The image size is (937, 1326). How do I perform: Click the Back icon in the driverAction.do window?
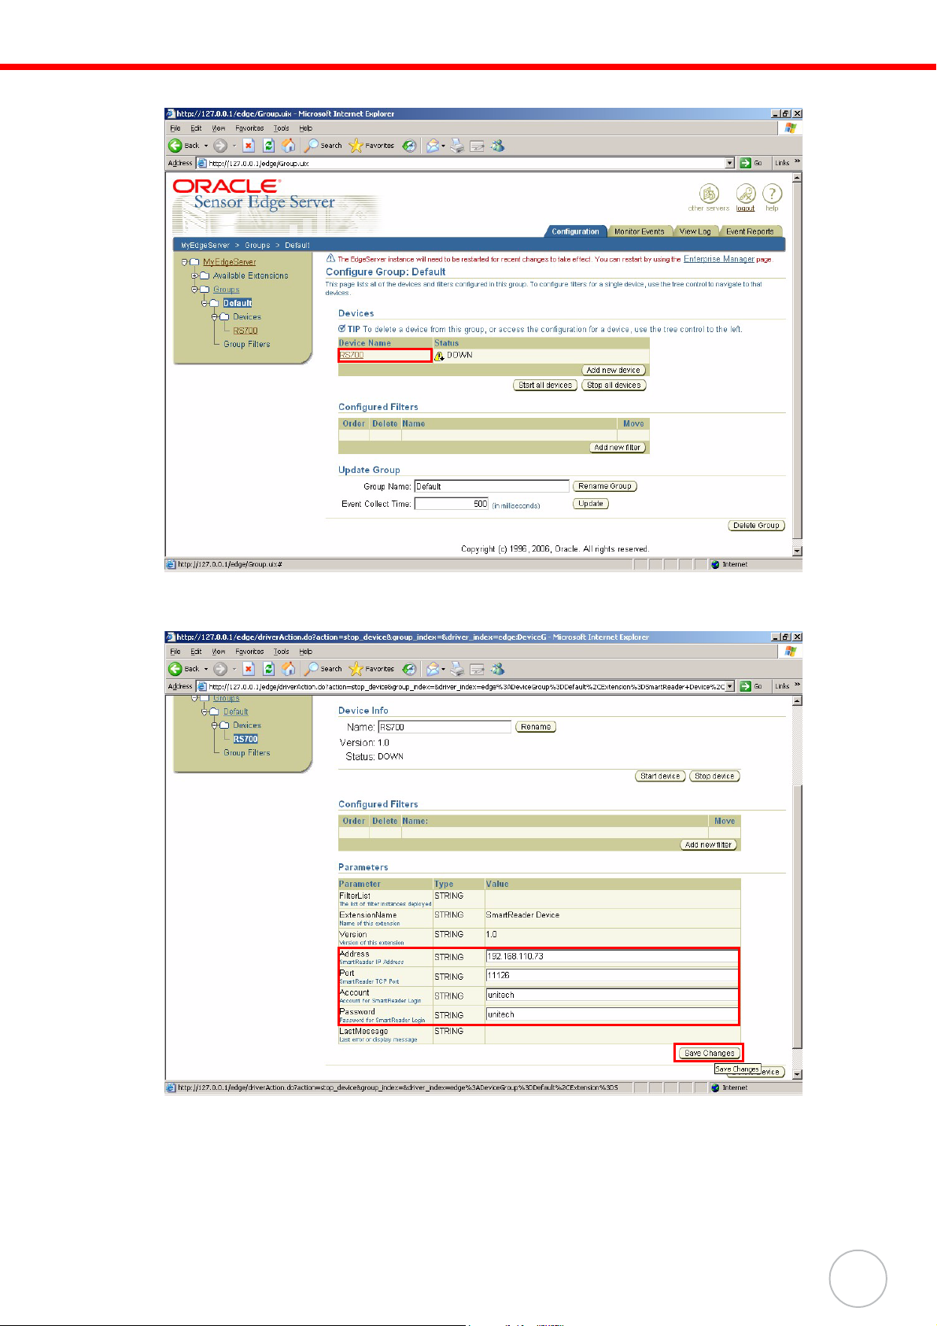[175, 669]
